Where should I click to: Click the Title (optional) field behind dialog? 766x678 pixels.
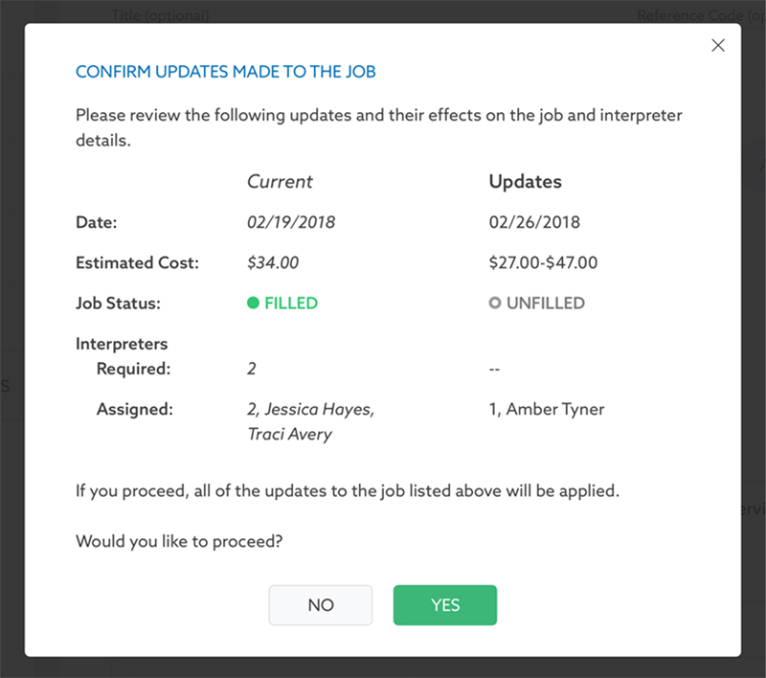pos(161,15)
